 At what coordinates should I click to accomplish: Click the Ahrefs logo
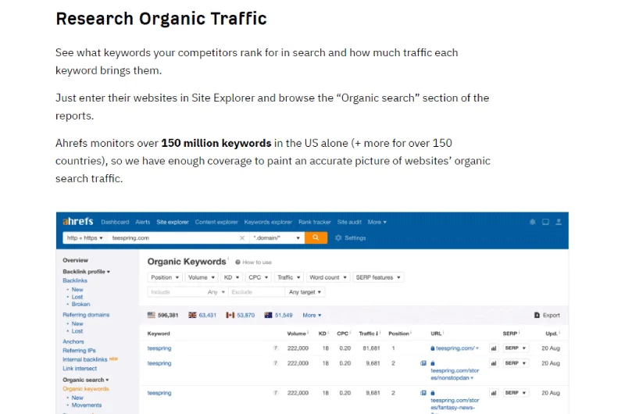(x=77, y=222)
